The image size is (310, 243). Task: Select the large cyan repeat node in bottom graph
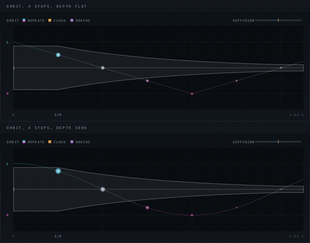pos(58,171)
